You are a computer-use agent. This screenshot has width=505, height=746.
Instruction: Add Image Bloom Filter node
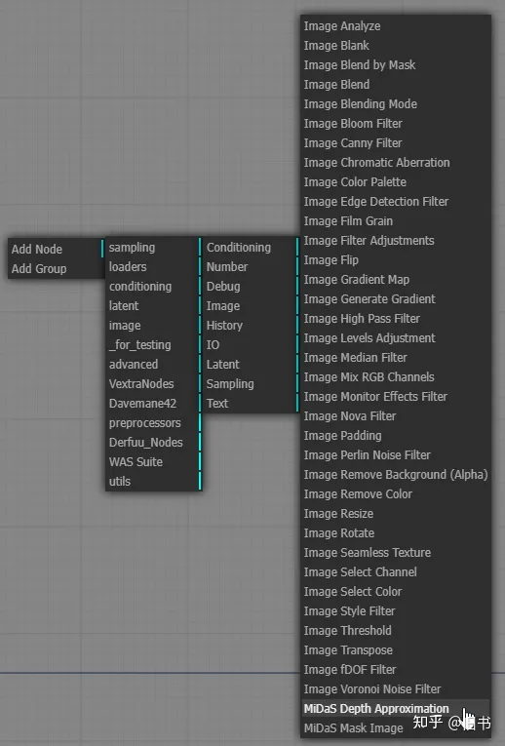[396, 124]
